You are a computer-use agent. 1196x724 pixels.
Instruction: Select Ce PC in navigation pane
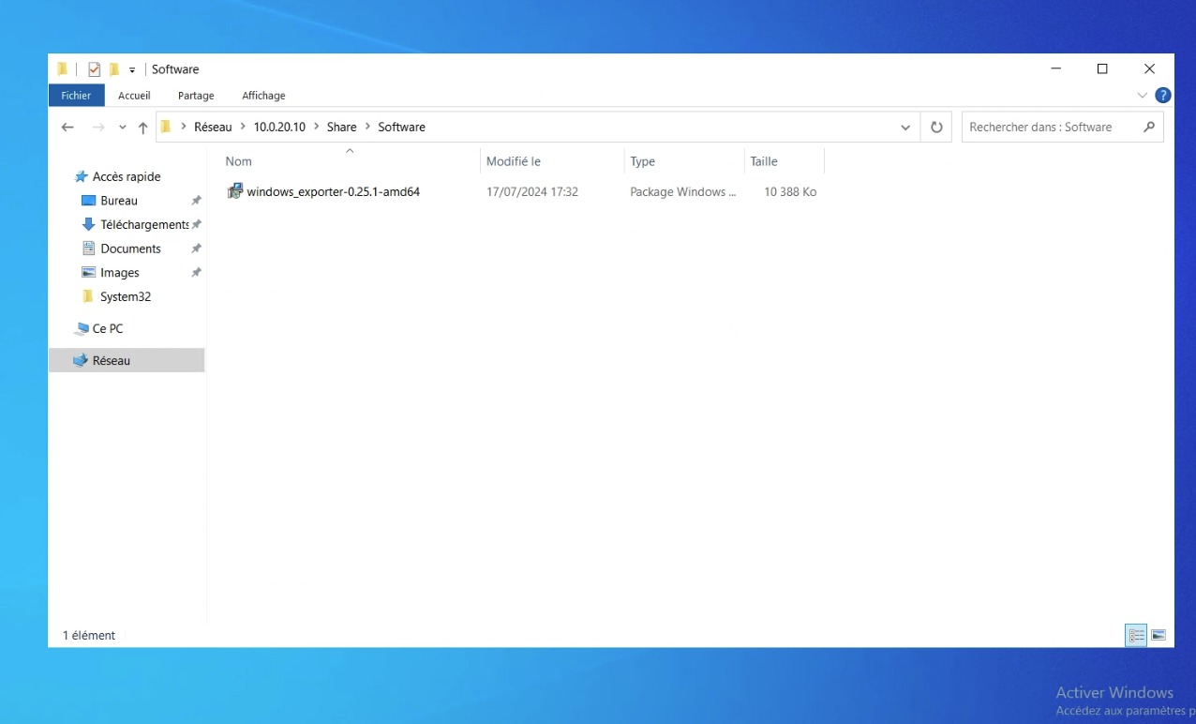pos(107,329)
